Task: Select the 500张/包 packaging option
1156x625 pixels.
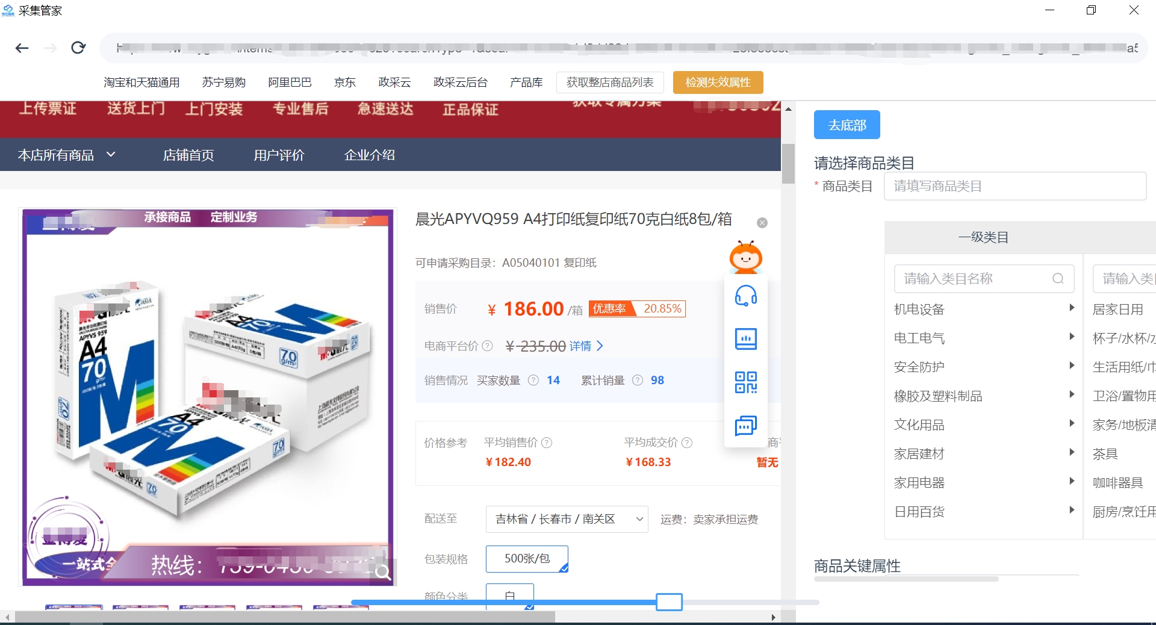Action: pos(527,559)
